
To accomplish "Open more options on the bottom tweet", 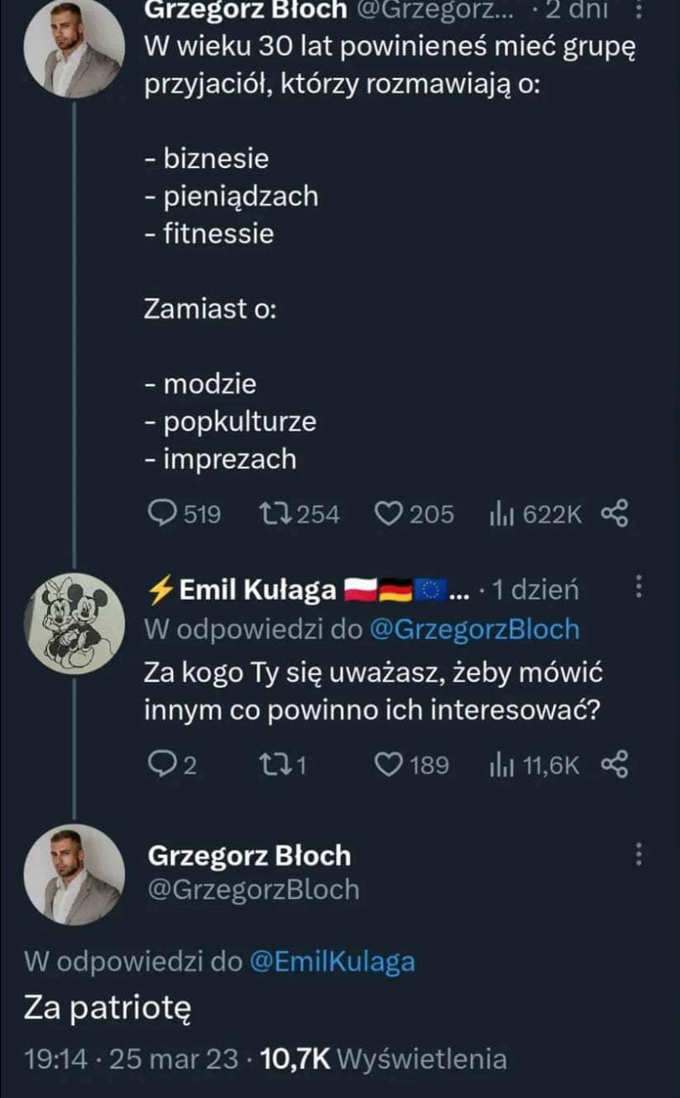I will (640, 855).
